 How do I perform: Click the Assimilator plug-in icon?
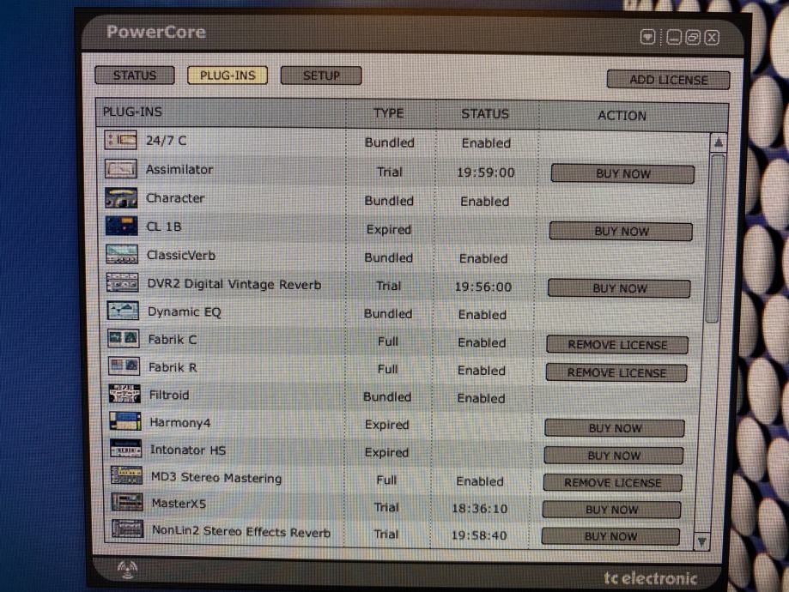point(121,169)
